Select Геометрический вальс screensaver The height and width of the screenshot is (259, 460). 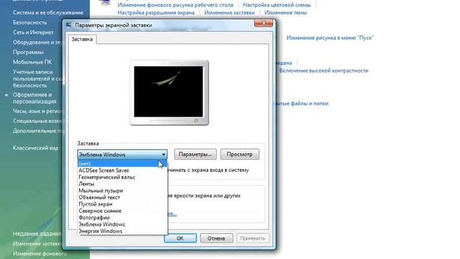(122, 177)
